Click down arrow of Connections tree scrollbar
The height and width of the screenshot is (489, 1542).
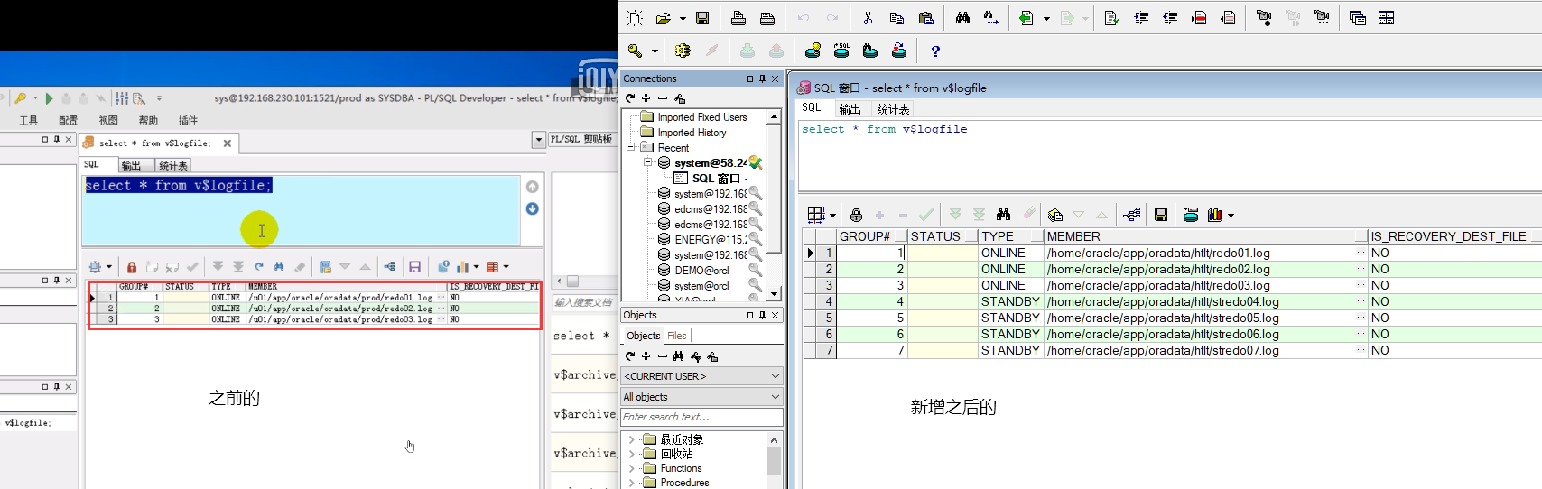(x=774, y=295)
